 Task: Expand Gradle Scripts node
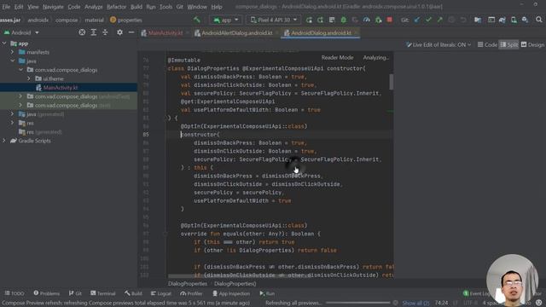click(x=4, y=141)
